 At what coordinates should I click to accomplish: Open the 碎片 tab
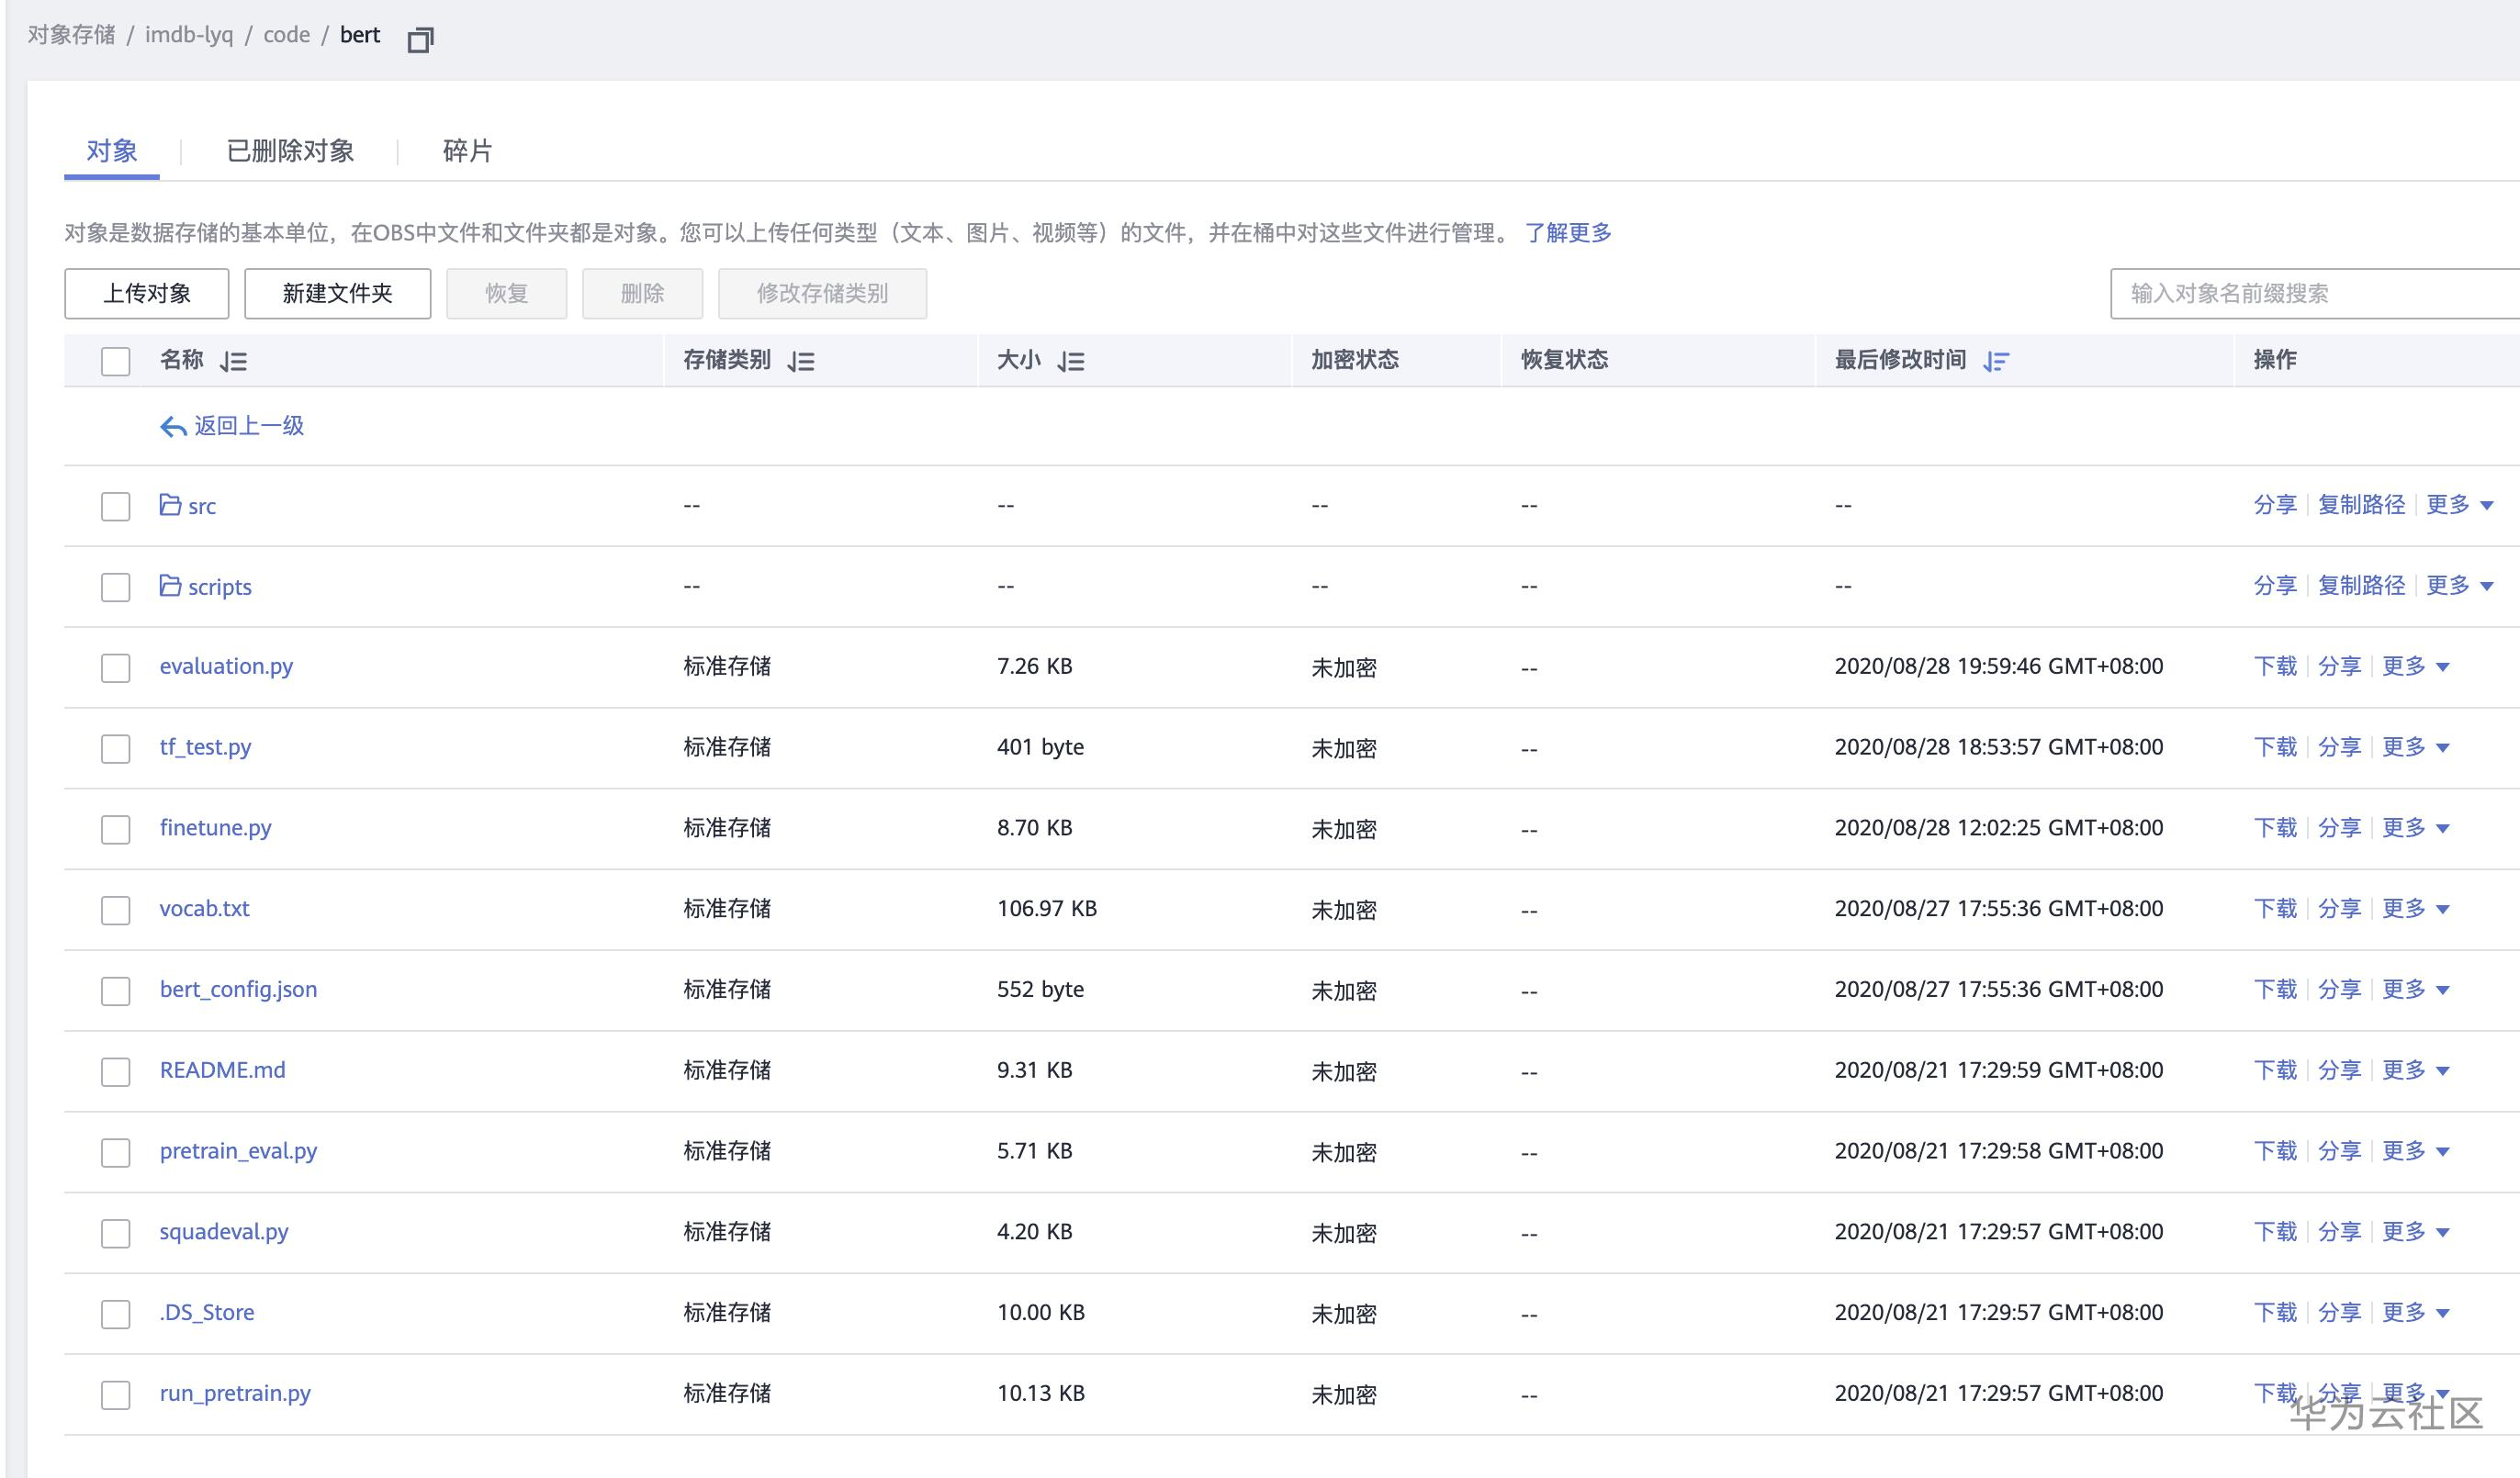click(x=467, y=151)
